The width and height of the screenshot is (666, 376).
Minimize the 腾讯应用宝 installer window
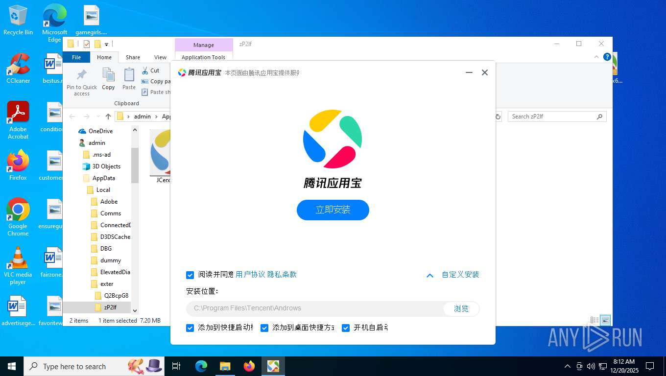(x=469, y=72)
